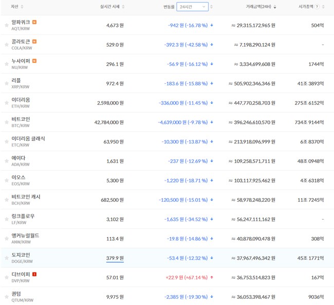Click the red warning badge beside 디브이피
Viewport: 334px width, 305px height.
click(34, 274)
